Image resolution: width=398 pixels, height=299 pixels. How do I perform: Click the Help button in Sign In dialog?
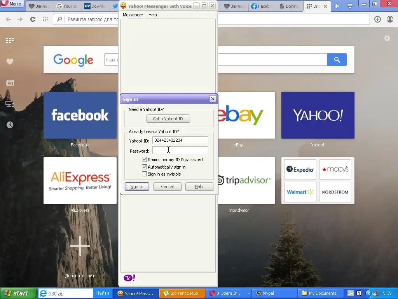tap(199, 186)
